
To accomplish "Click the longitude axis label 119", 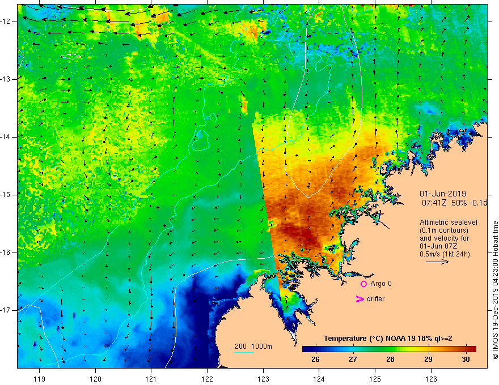I will click(x=40, y=379).
